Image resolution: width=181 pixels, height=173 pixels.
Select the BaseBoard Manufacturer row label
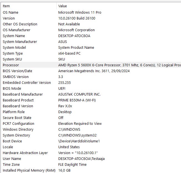23,94
